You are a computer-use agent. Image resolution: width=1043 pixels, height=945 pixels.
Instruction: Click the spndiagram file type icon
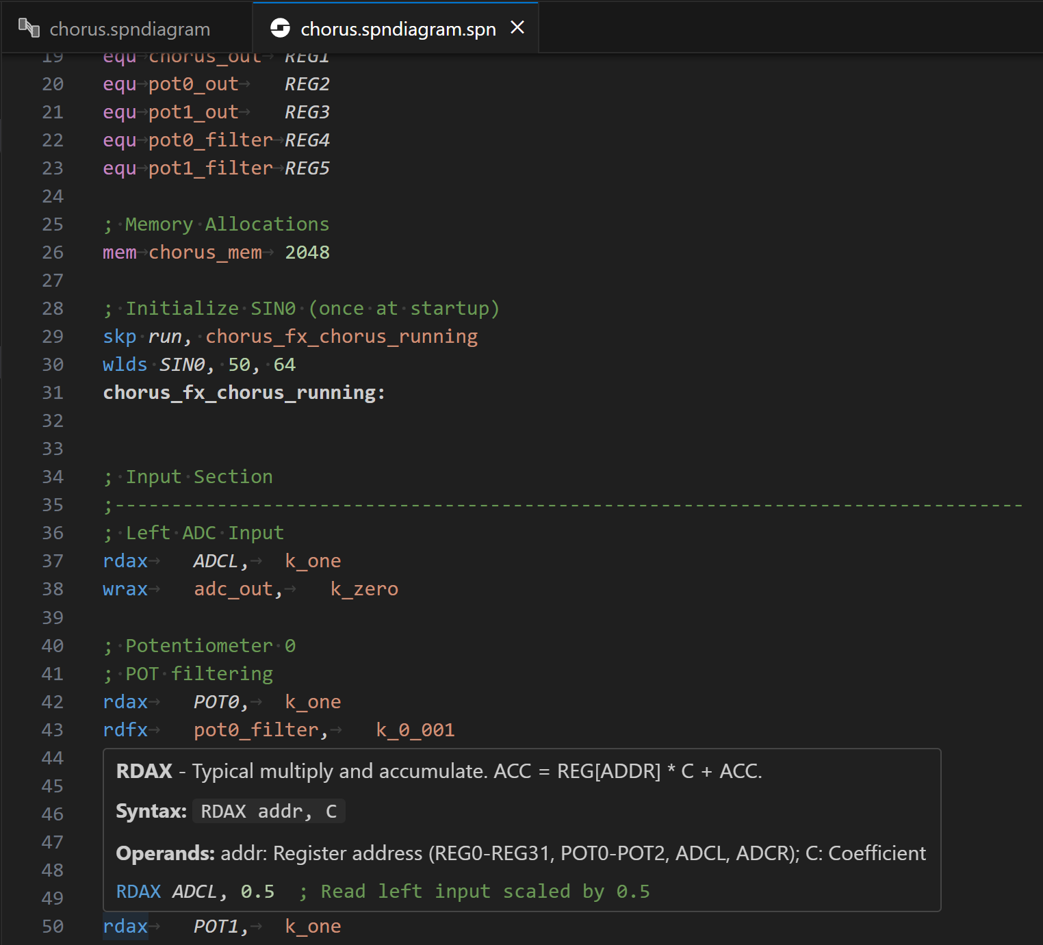28,27
